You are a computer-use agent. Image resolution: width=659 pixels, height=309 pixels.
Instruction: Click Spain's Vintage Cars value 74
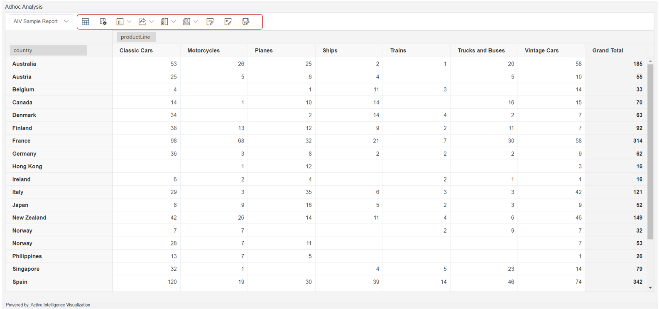[x=578, y=282]
